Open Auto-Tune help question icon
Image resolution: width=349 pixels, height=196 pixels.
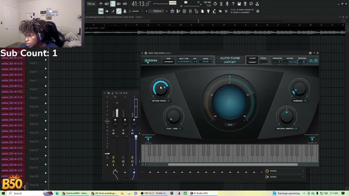(316, 61)
